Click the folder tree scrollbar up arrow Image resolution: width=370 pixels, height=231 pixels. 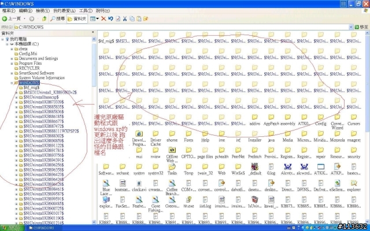tap(94, 39)
